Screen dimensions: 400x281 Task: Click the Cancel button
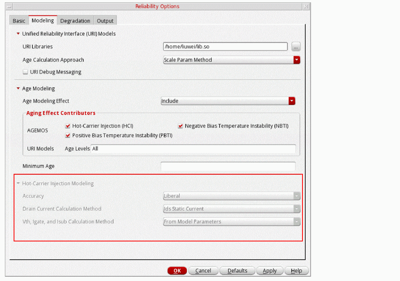coord(203,271)
